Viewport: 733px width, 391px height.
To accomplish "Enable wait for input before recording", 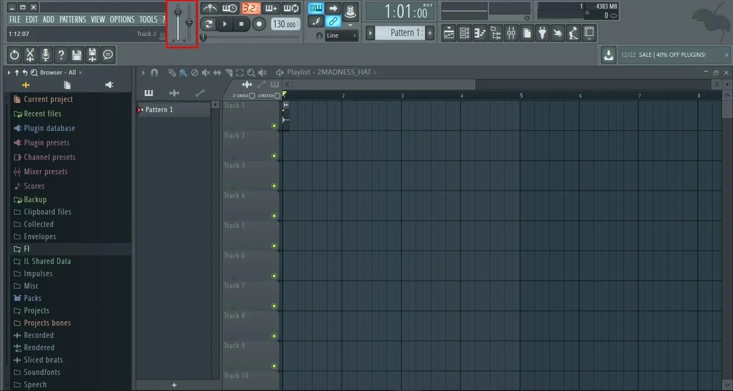I will [230, 8].
